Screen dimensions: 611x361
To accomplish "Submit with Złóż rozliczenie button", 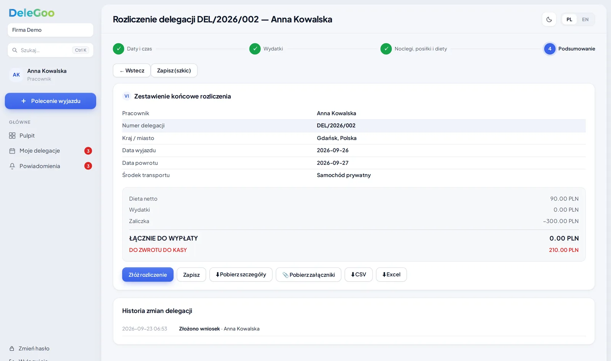I will coord(148,275).
